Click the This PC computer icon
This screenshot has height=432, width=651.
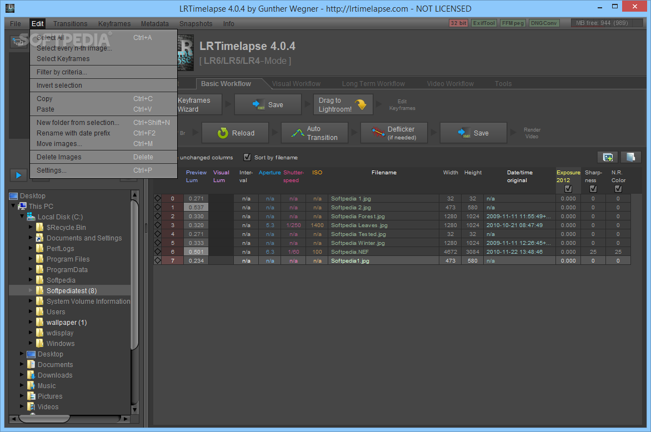pyautogui.click(x=22, y=206)
